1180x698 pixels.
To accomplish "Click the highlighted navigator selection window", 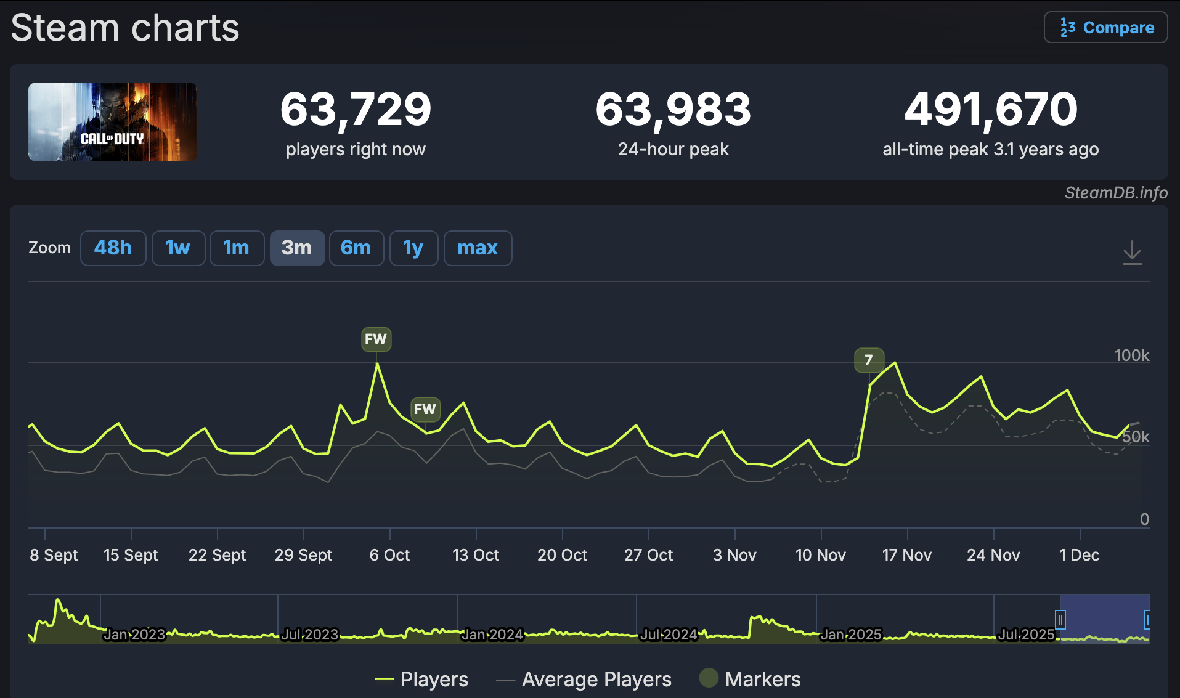I will 1104,619.
